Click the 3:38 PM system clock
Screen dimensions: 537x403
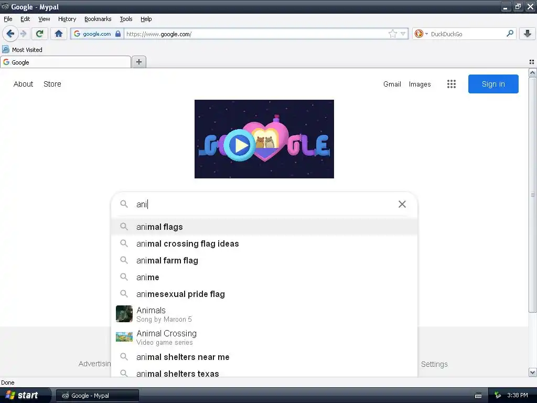coord(518,396)
